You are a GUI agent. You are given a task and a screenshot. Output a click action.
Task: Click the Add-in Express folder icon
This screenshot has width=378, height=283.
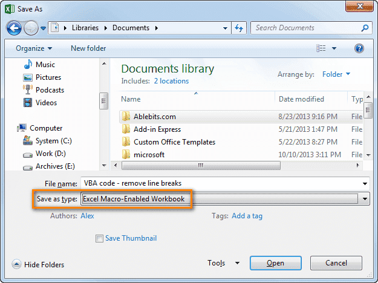tap(126, 129)
